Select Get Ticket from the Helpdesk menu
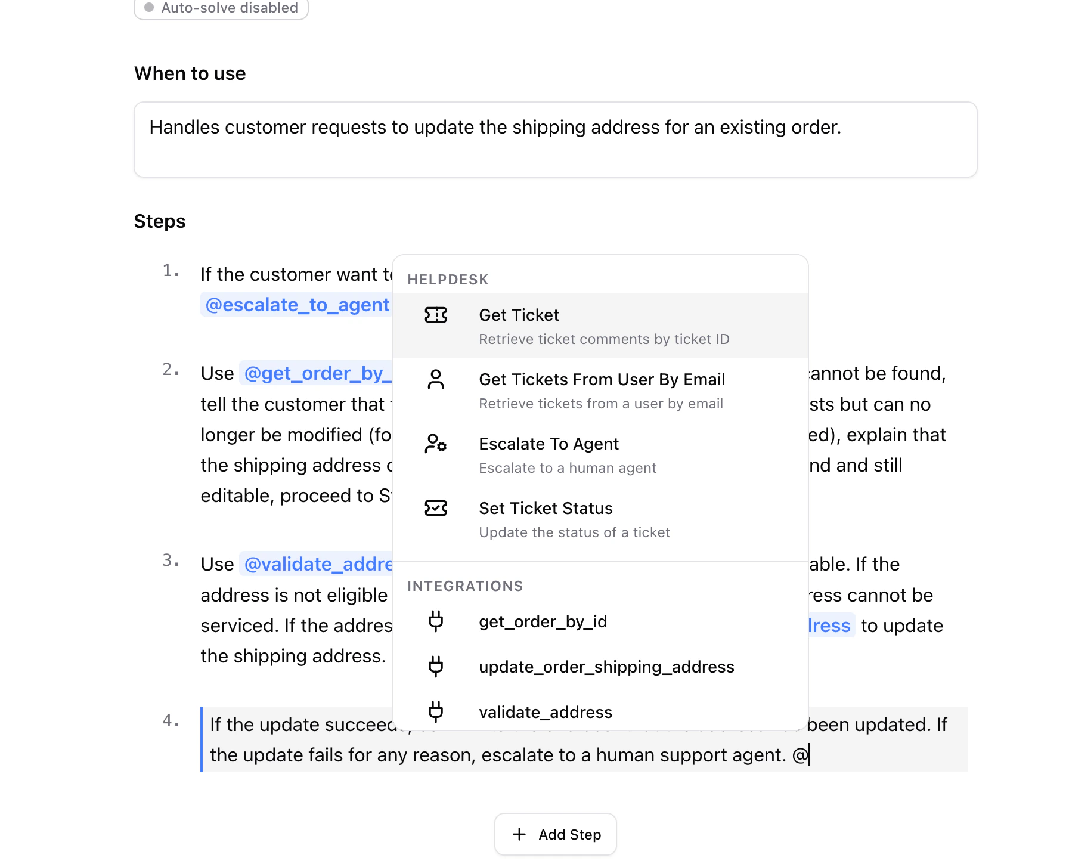Screen dimensions: 1066x867 [519, 315]
